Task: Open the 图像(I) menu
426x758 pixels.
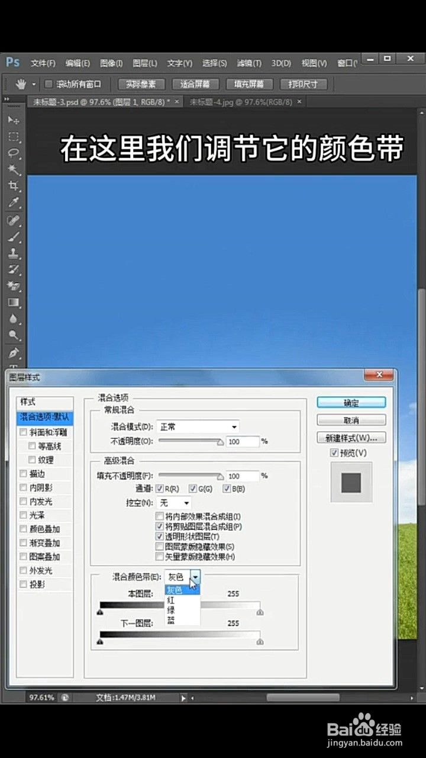Action: click(x=111, y=63)
